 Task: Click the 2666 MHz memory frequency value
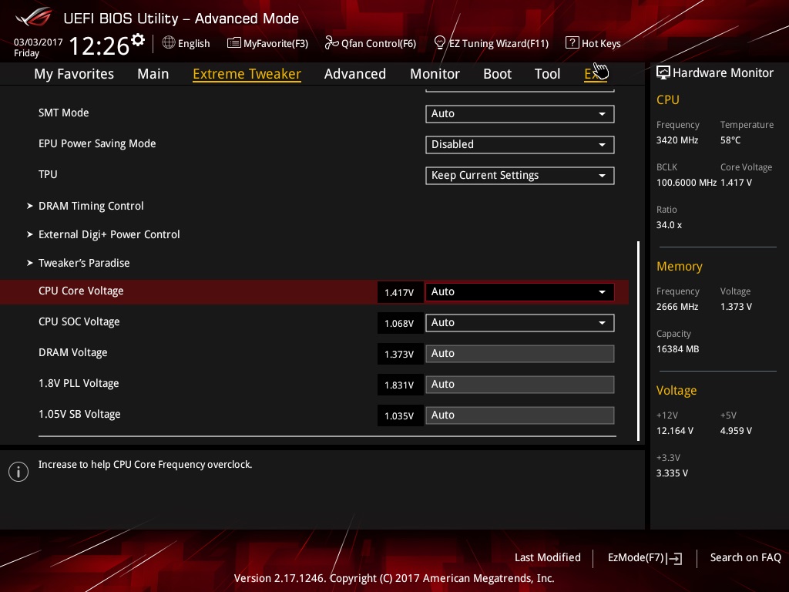(677, 307)
